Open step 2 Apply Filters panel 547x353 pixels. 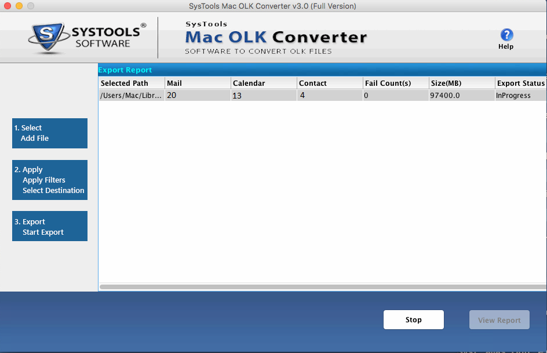coord(50,180)
